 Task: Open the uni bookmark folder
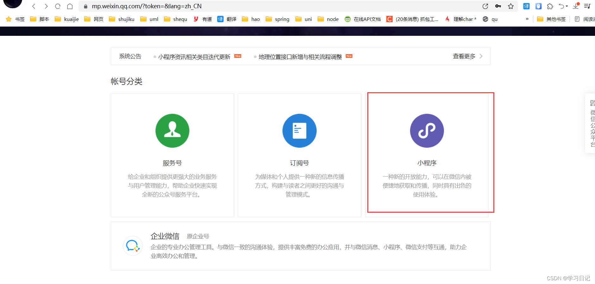[x=304, y=19]
